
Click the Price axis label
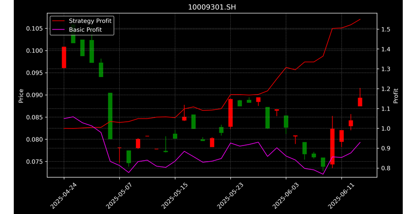pyautogui.click(x=21, y=96)
